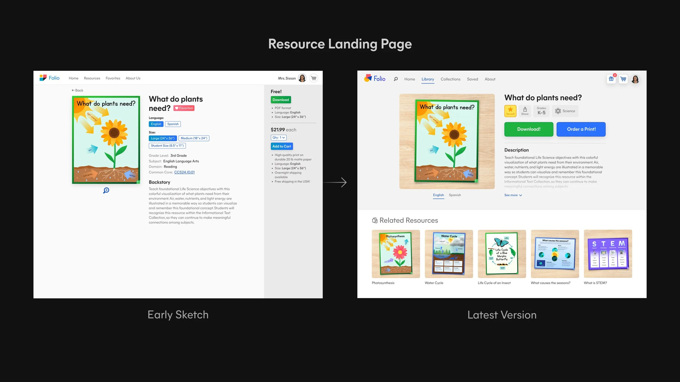
Task: Click Order a Print! button
Action: pyautogui.click(x=581, y=129)
